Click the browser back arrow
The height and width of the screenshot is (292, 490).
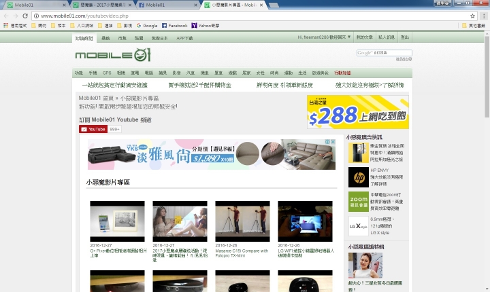point(6,16)
